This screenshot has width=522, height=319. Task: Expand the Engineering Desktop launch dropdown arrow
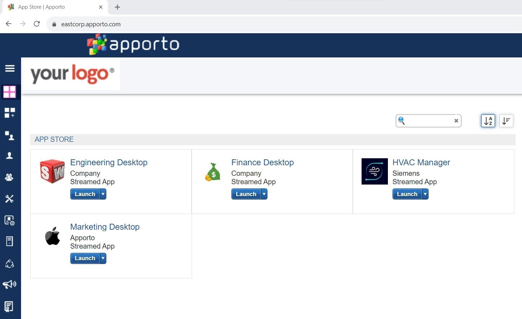coord(103,194)
